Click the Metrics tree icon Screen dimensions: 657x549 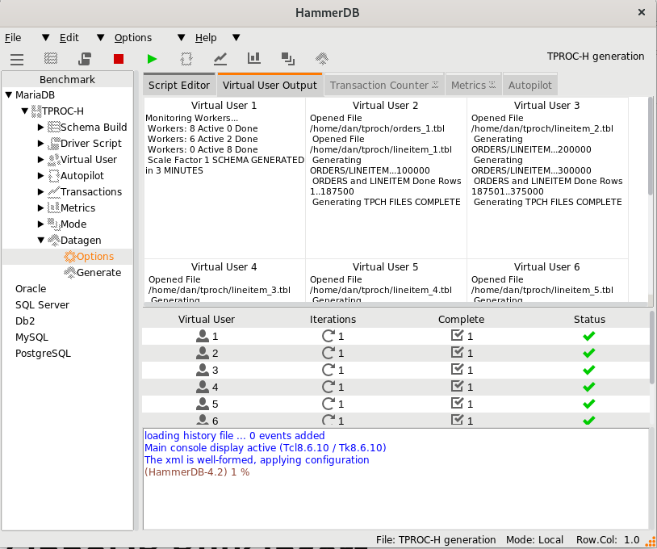[x=53, y=207]
